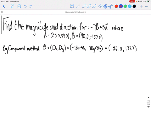The image size is (151, 113).
Task: Select the second pen tool
Action: click(89, 6)
